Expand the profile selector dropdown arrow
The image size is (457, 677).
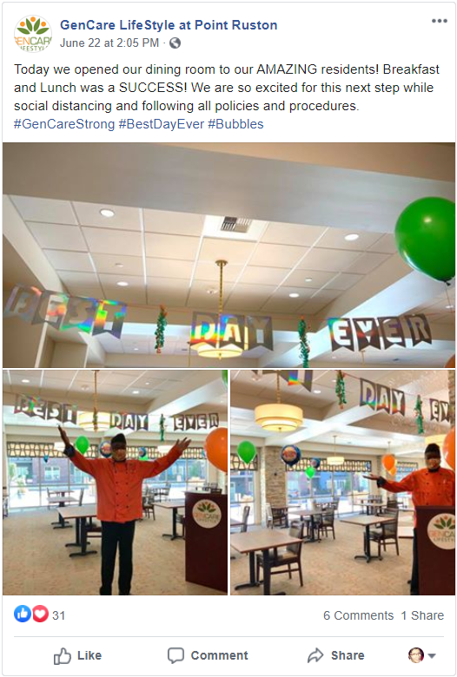point(432,656)
